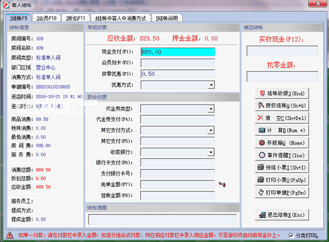The width and height of the screenshot is (329, 242).
Task: Expand the 收款银行 dropdown
Action: [x=211, y=152]
